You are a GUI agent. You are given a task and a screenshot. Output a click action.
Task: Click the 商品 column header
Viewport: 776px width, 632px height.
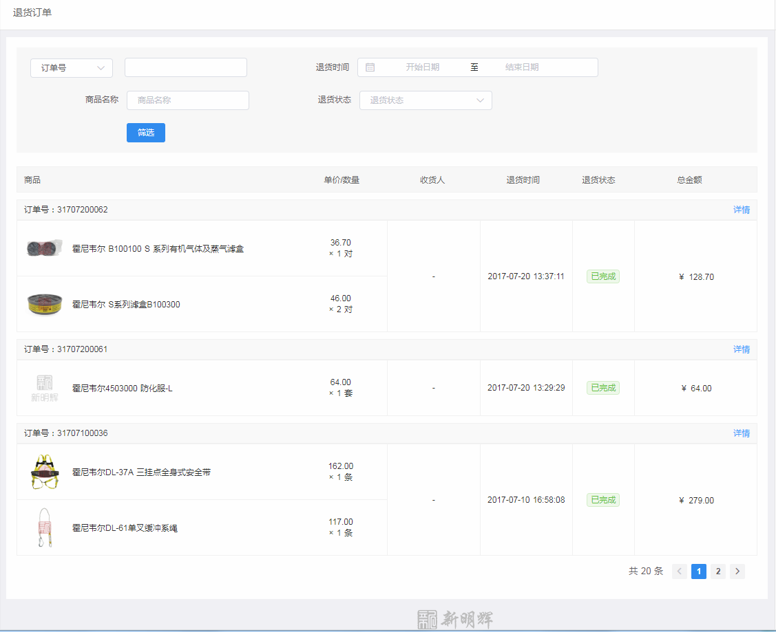[32, 180]
